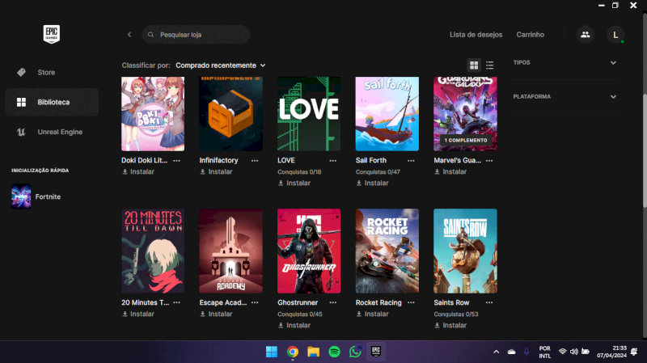Open the three-dot menu for Infinifactory

pos(256,161)
